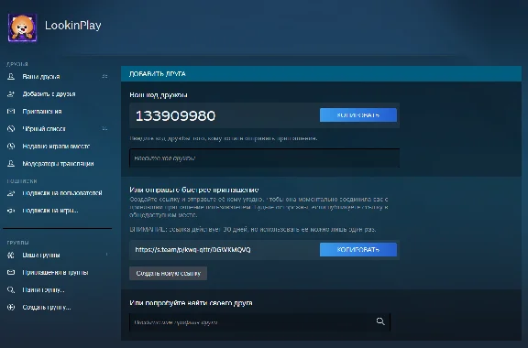
Task: Click the Или попробуйте найти своего друга heading
Action: point(191,303)
